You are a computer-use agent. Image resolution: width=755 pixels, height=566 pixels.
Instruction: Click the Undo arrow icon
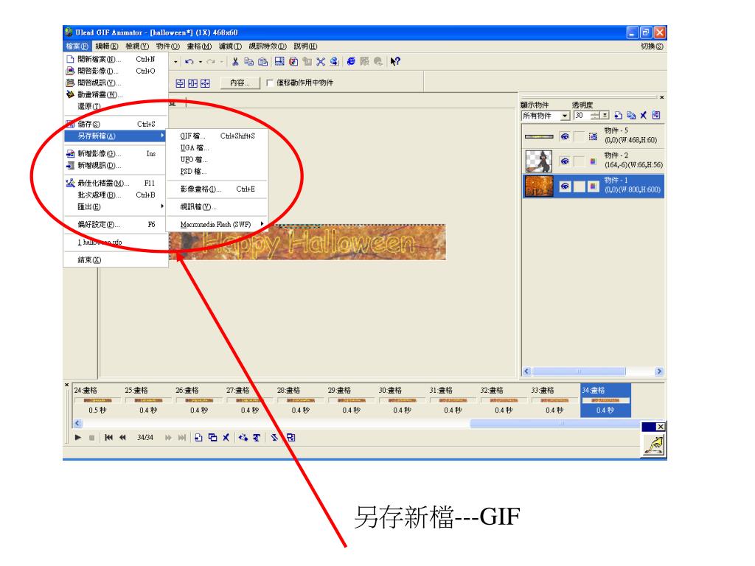(189, 62)
